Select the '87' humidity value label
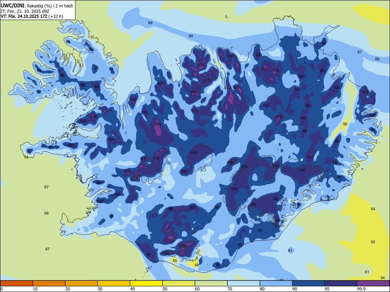Viewport: 390px width, 292px height. 360,52
